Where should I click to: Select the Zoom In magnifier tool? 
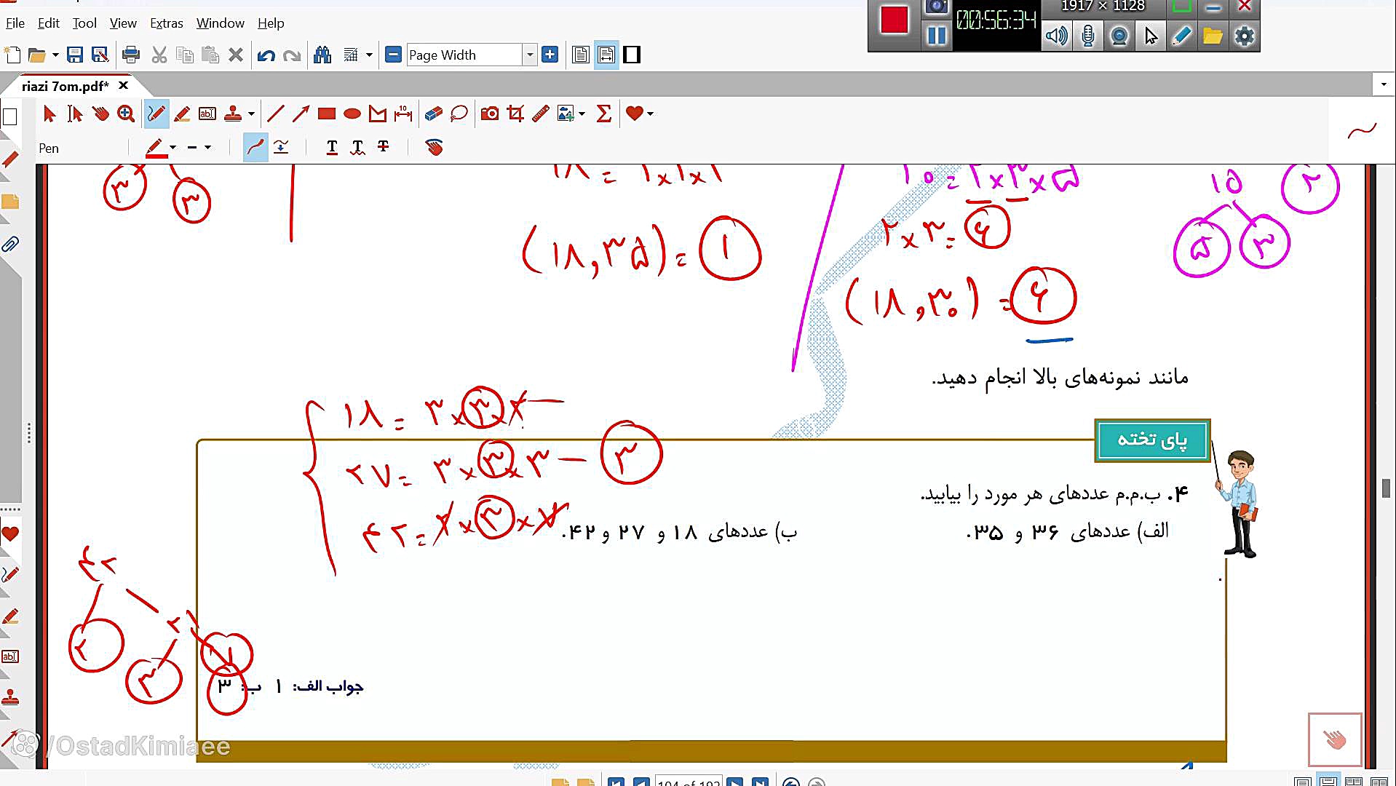tap(126, 114)
